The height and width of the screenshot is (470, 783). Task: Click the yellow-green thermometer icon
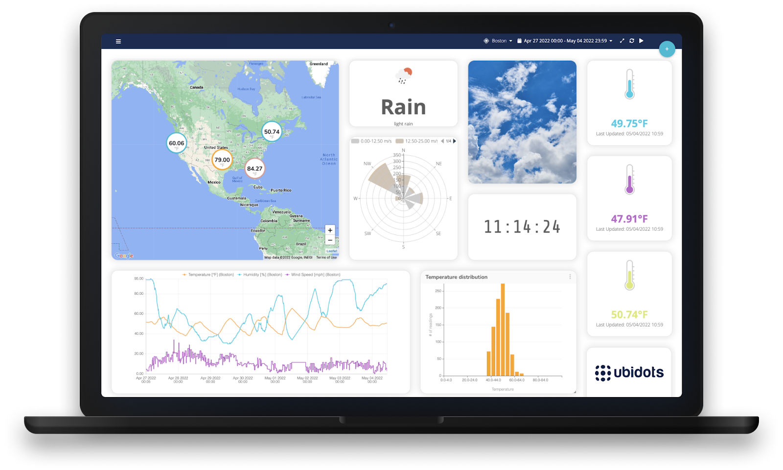pos(630,275)
